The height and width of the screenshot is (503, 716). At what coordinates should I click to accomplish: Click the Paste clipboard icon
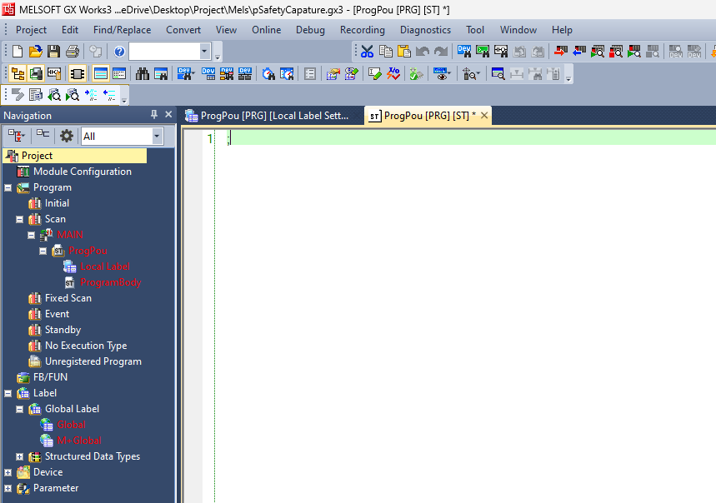pos(403,52)
